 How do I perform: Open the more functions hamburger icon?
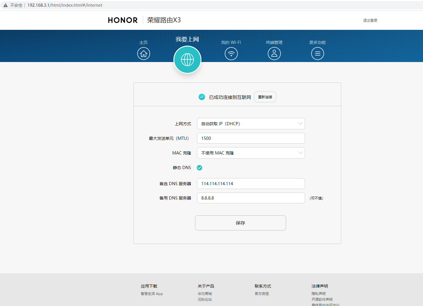click(318, 54)
